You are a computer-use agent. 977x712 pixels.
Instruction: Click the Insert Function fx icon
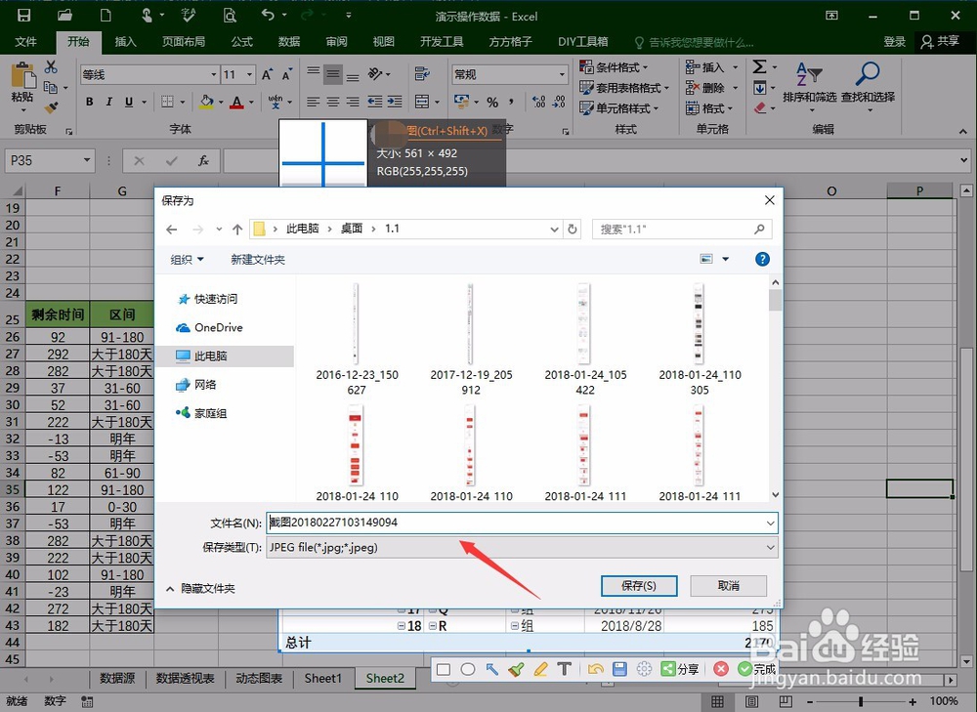203,161
